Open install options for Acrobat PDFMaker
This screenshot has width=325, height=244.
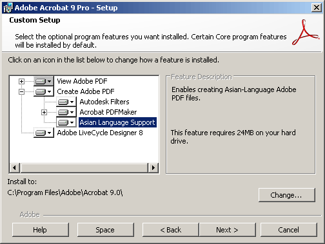(66, 112)
